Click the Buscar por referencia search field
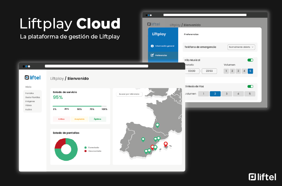The image size is (282, 186). click(x=129, y=94)
